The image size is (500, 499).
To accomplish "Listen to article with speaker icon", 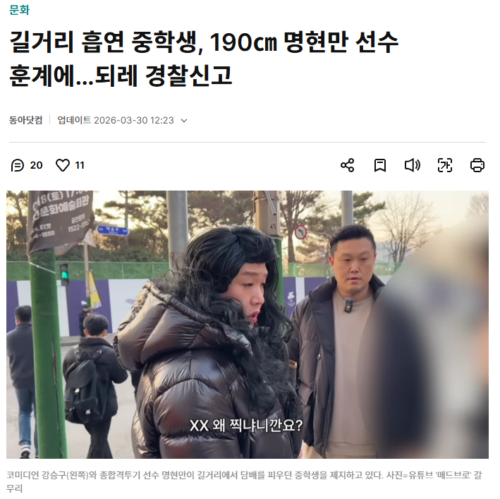I will click(413, 165).
